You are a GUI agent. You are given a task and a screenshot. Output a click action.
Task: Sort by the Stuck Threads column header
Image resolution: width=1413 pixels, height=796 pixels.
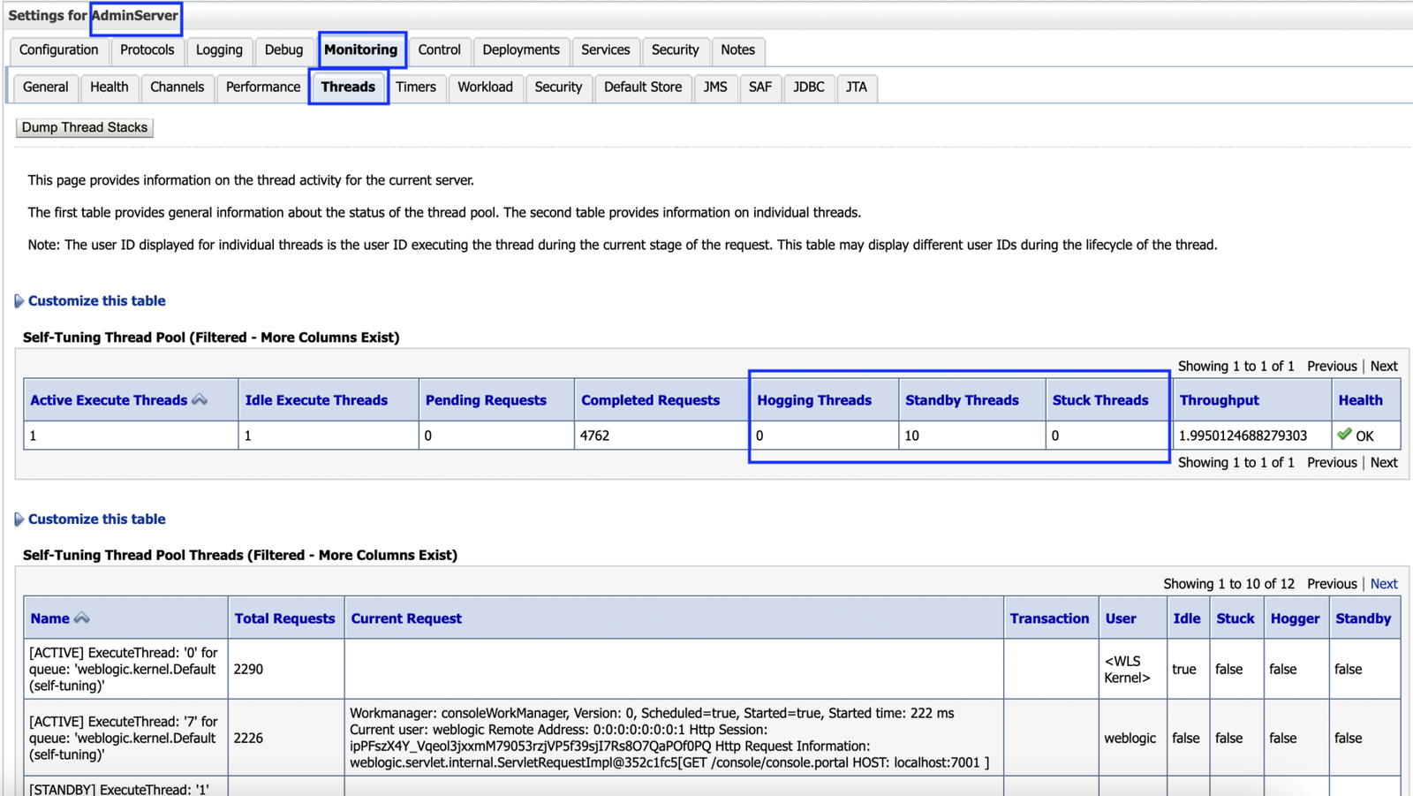pos(1099,399)
